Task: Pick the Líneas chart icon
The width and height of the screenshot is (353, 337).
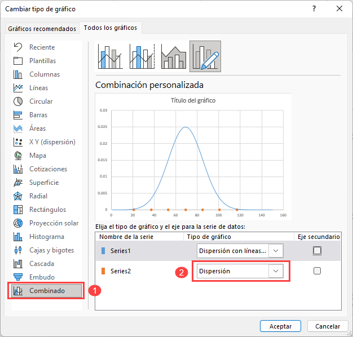Action: click(18, 88)
